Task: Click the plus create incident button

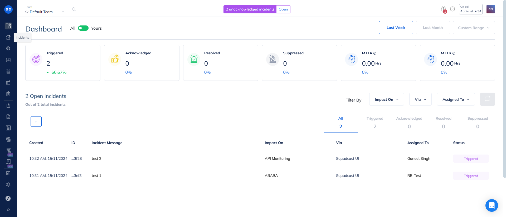Action: (36, 121)
